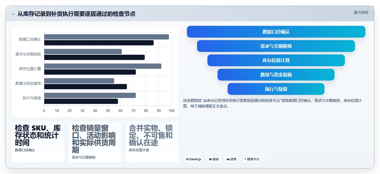Open the 检查销量窗口、活动影响 card
This screenshot has width=380, height=174.
pos(95,141)
